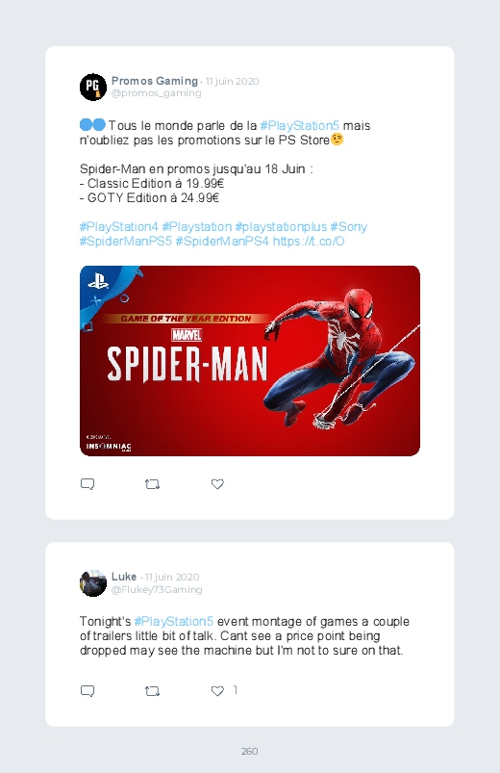Open the Promos Gaming PG avatar

pyautogui.click(x=93, y=88)
